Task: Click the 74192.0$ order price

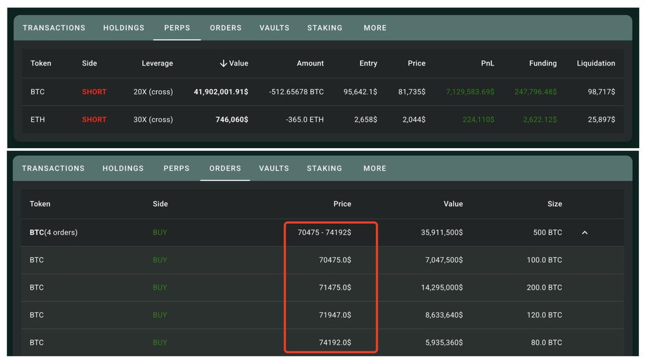Action: tap(335, 342)
